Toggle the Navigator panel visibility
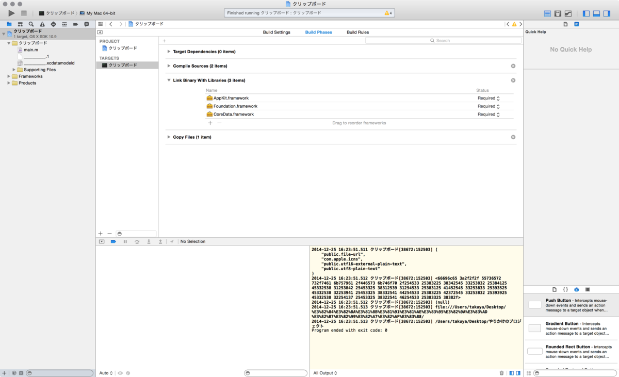619x377 pixels. click(x=586, y=13)
